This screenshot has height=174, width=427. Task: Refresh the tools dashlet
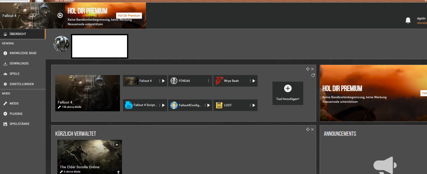pos(313,75)
